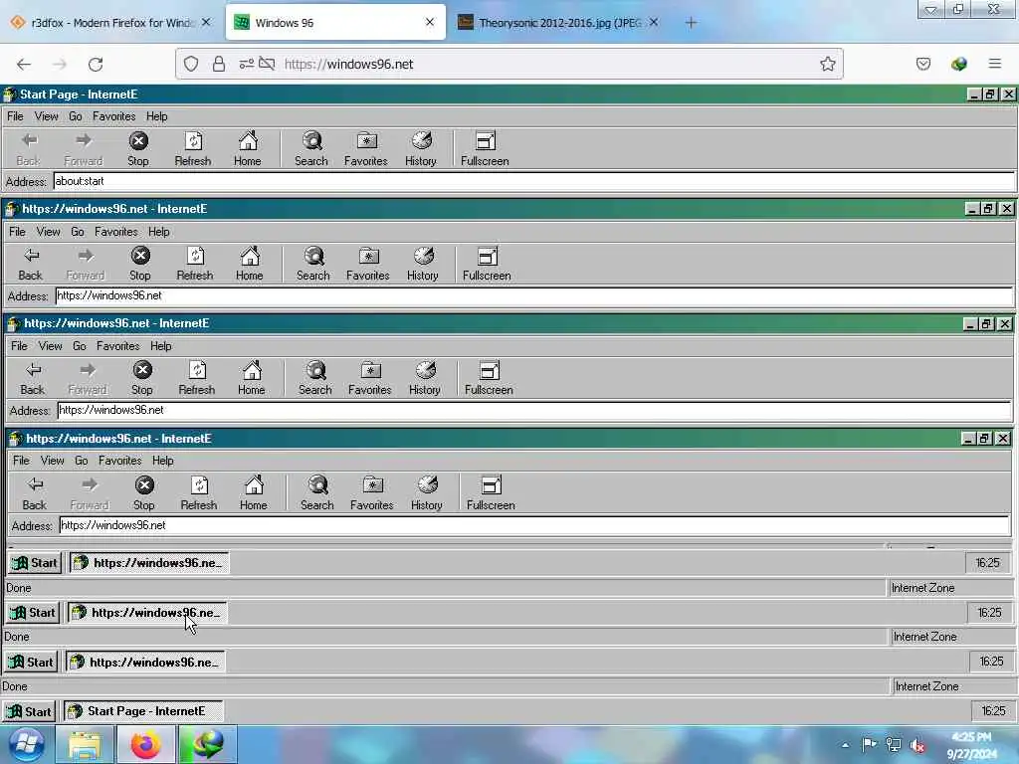Open History in the innermost InternetE window

coord(426,493)
